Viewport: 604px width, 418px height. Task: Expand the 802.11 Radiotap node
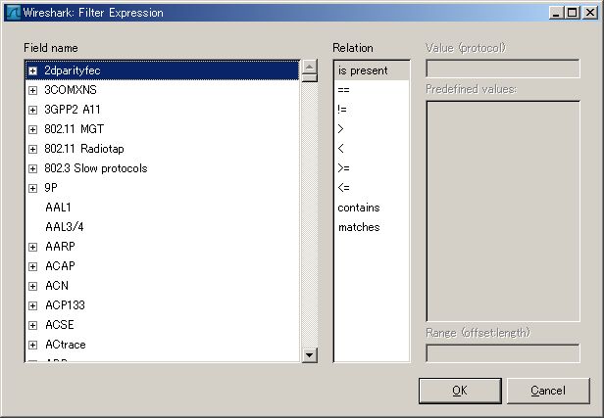tap(32, 149)
